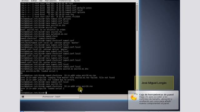Click the terminal prompt input line
The width and height of the screenshot is (200, 112).
(x=34, y=93)
